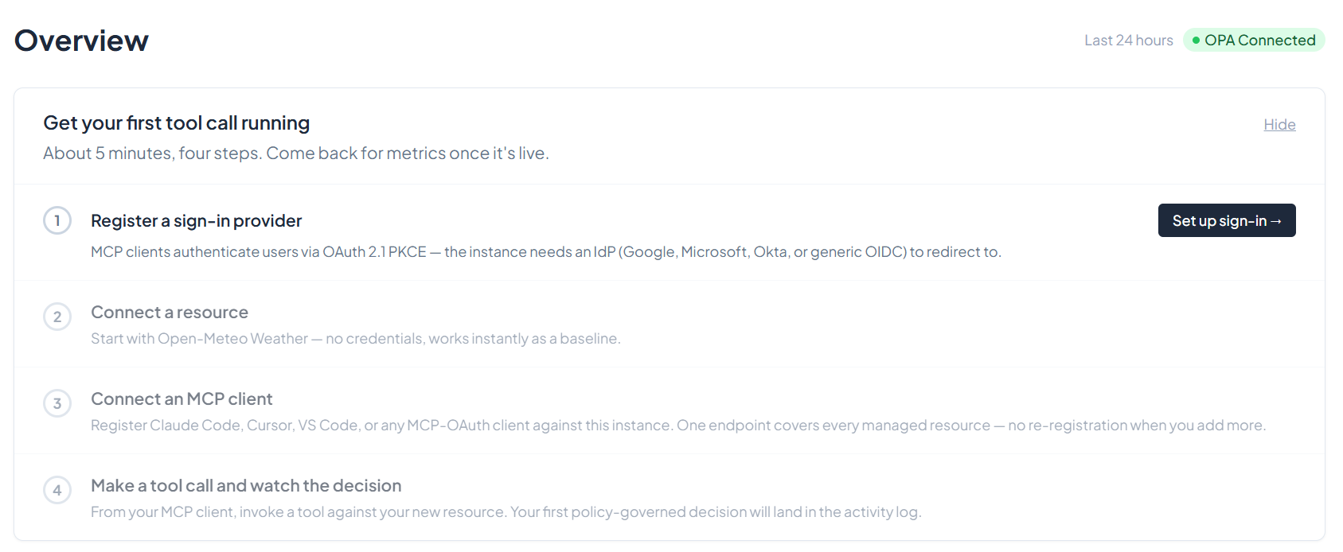Image resolution: width=1343 pixels, height=552 pixels.
Task: Click the green OPA status dot
Action: [x=1196, y=41]
